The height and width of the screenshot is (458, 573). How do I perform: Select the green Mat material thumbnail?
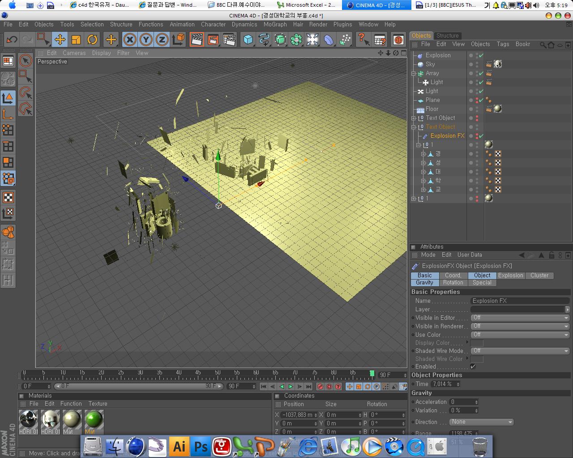pos(94,420)
